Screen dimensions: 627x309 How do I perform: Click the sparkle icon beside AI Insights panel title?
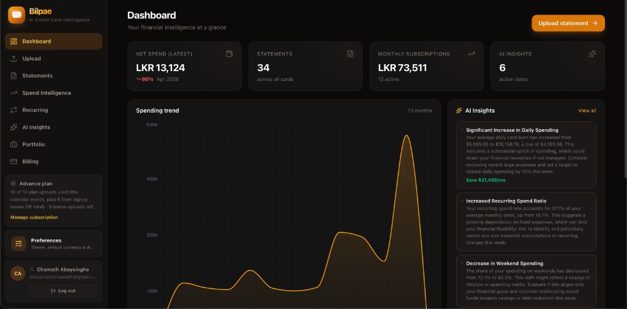point(459,111)
